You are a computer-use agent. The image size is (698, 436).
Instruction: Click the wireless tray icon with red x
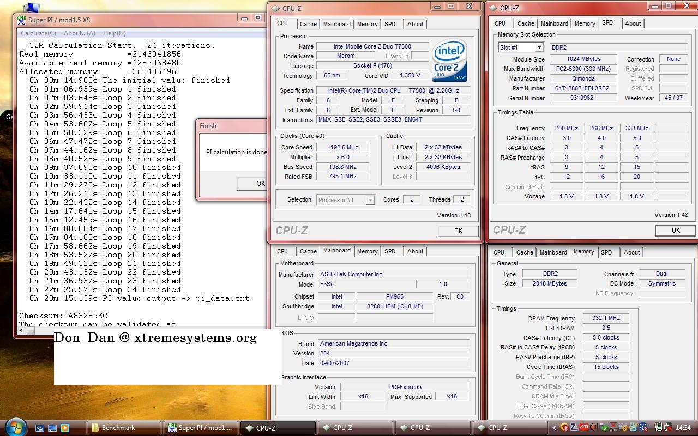(643, 427)
